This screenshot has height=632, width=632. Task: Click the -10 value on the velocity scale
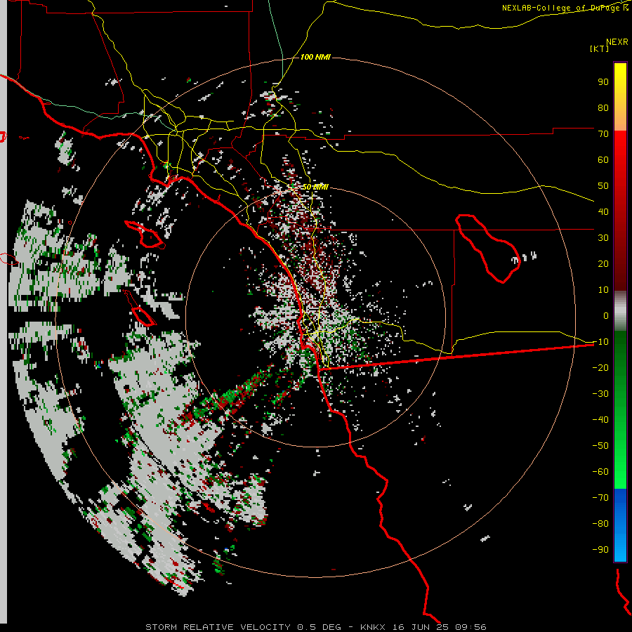[x=600, y=342]
